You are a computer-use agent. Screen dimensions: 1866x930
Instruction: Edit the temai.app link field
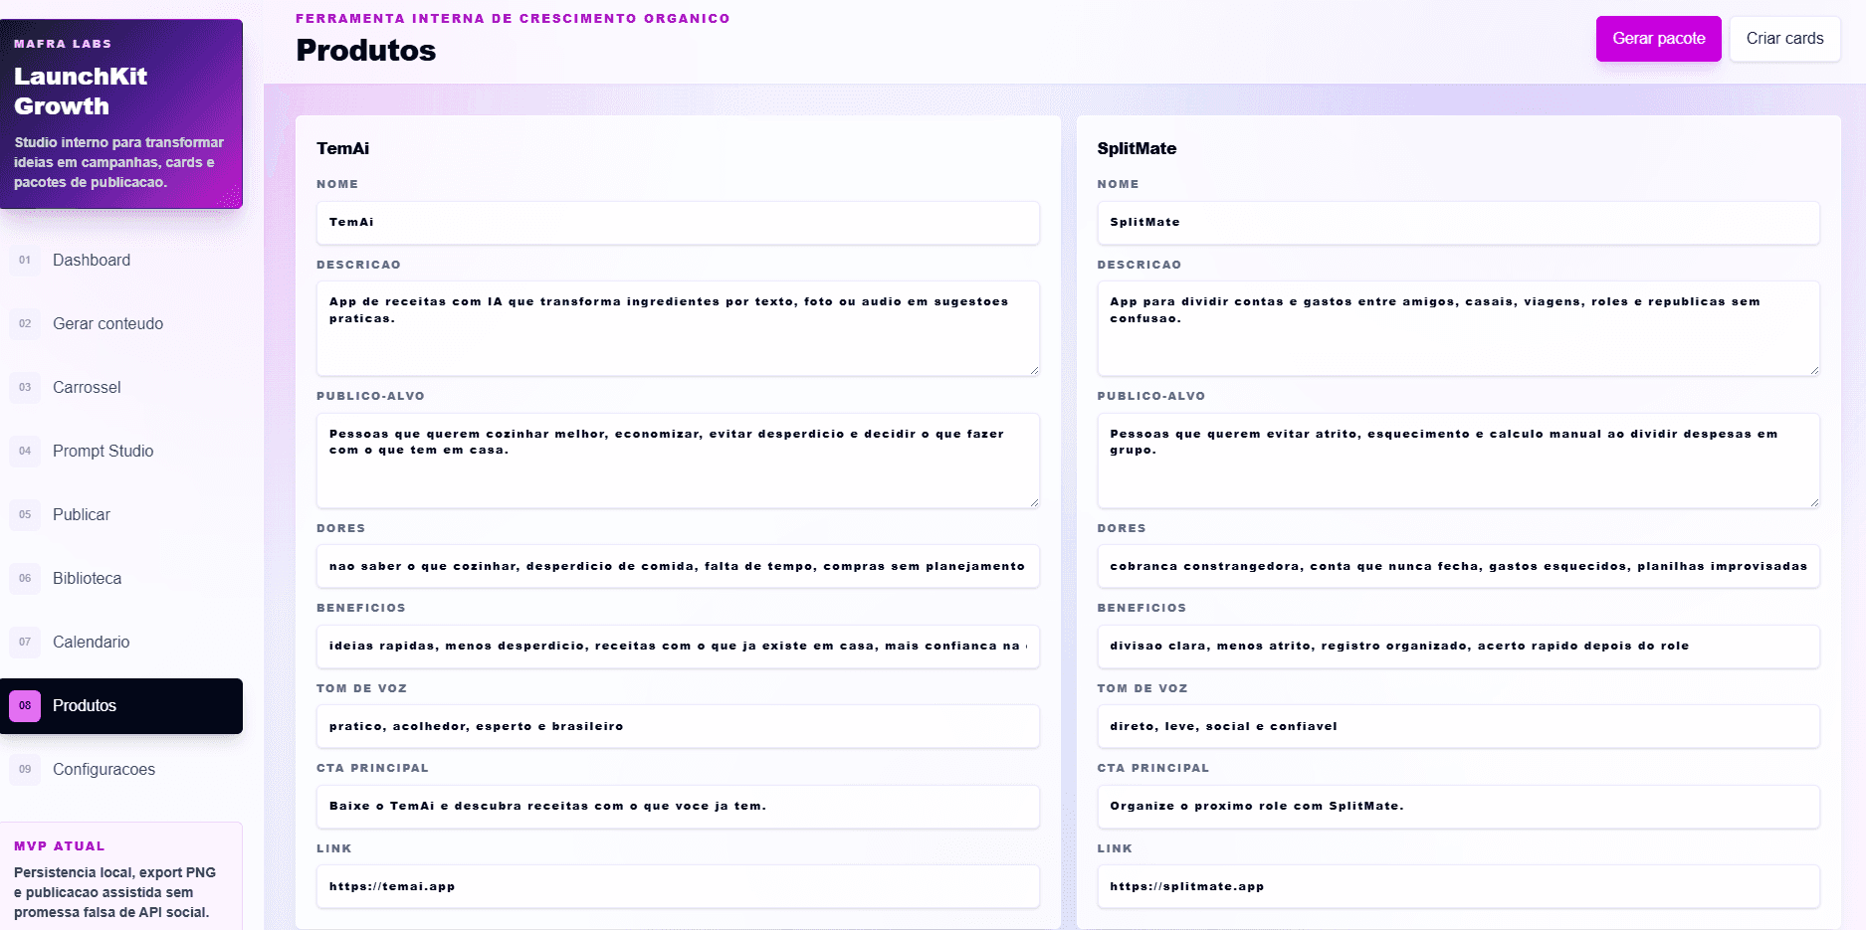coord(678,887)
